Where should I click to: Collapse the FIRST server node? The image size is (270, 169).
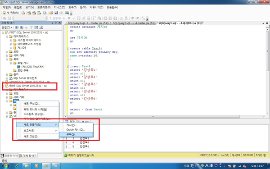click(3, 32)
